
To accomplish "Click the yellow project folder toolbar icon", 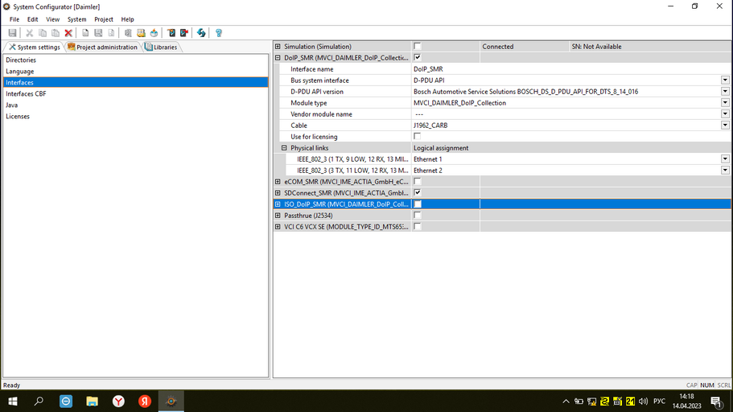I will pos(141,33).
